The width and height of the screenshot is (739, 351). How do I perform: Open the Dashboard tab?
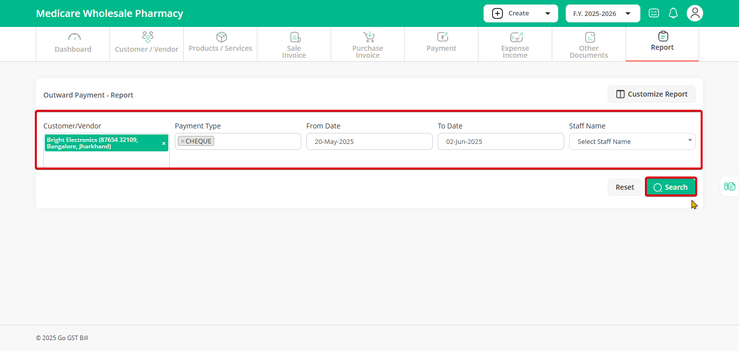coord(73,44)
